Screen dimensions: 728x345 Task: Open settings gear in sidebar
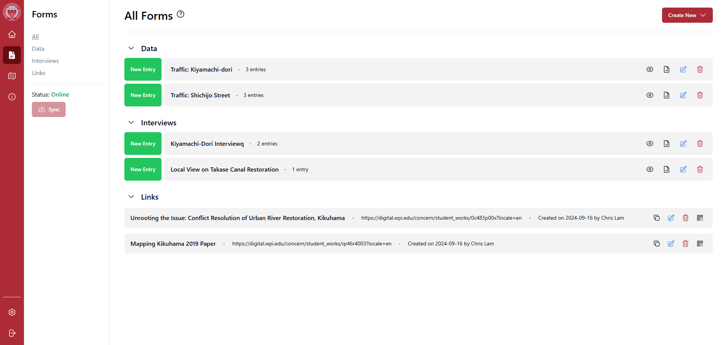point(12,312)
